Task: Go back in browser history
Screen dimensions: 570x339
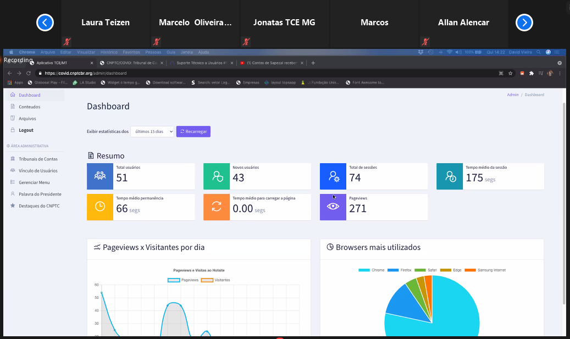Action: coord(10,74)
